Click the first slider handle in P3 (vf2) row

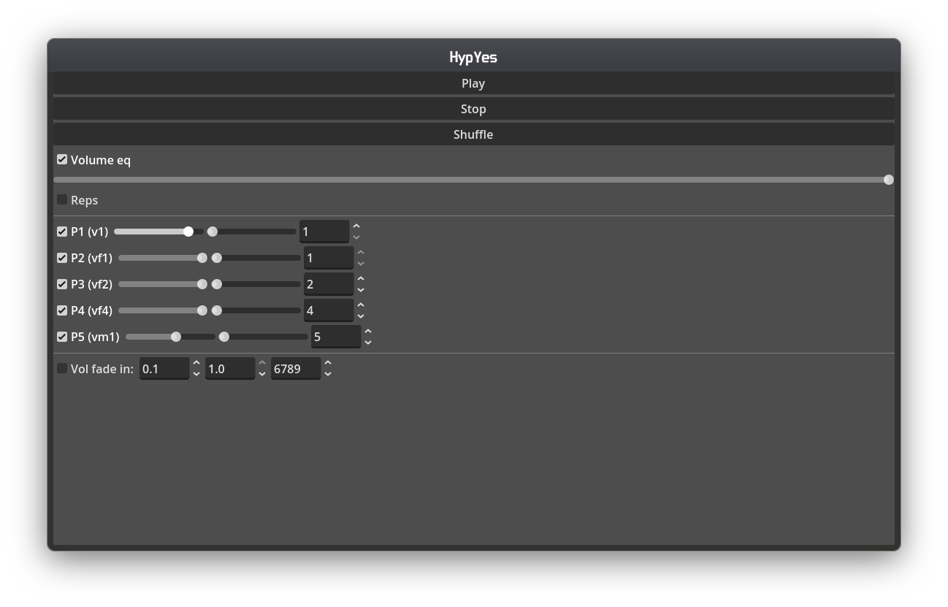click(202, 284)
